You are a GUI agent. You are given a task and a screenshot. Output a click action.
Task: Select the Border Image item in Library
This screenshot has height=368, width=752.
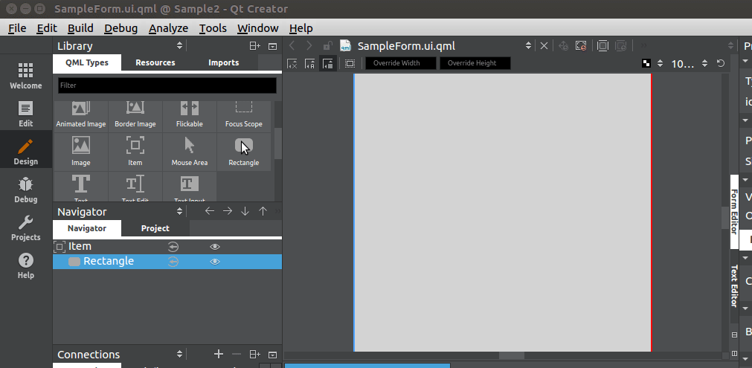[135, 115]
